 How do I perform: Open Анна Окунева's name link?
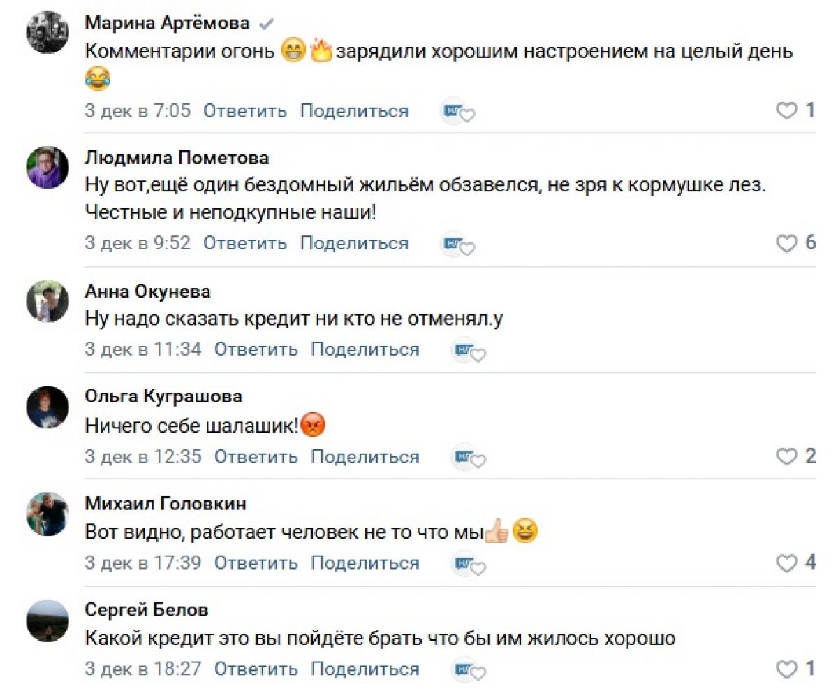[x=147, y=291]
